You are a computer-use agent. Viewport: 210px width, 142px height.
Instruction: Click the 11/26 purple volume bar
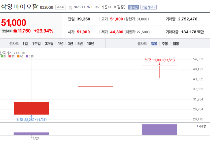coord(159,130)
